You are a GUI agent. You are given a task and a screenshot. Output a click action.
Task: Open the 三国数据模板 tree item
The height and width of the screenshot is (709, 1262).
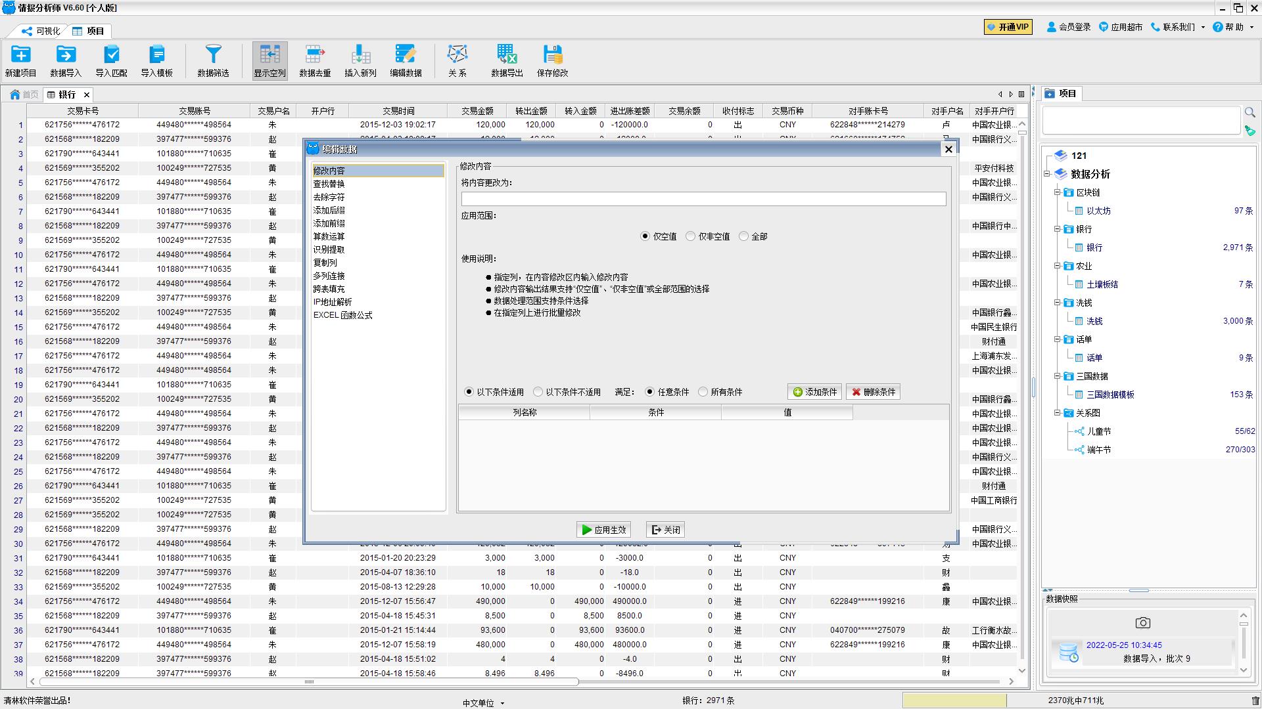pyautogui.click(x=1110, y=395)
